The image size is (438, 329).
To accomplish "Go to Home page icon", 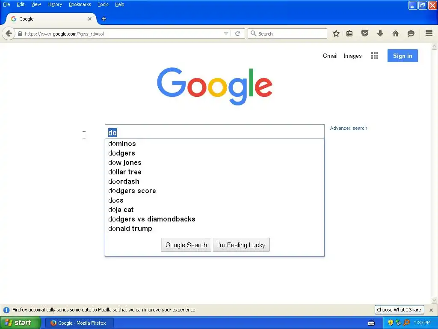I will click(x=396, y=34).
